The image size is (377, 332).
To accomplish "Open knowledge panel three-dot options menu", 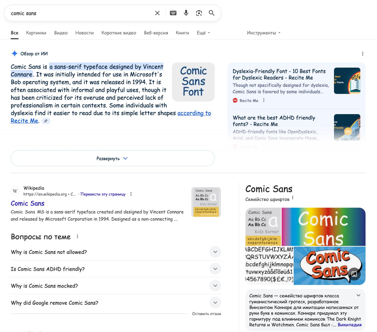I will click(292, 198).
